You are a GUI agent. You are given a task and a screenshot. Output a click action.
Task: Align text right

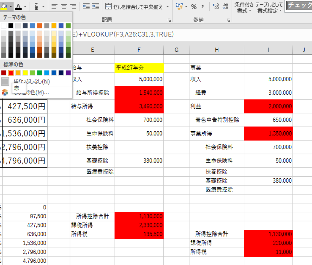(x=73, y=7)
